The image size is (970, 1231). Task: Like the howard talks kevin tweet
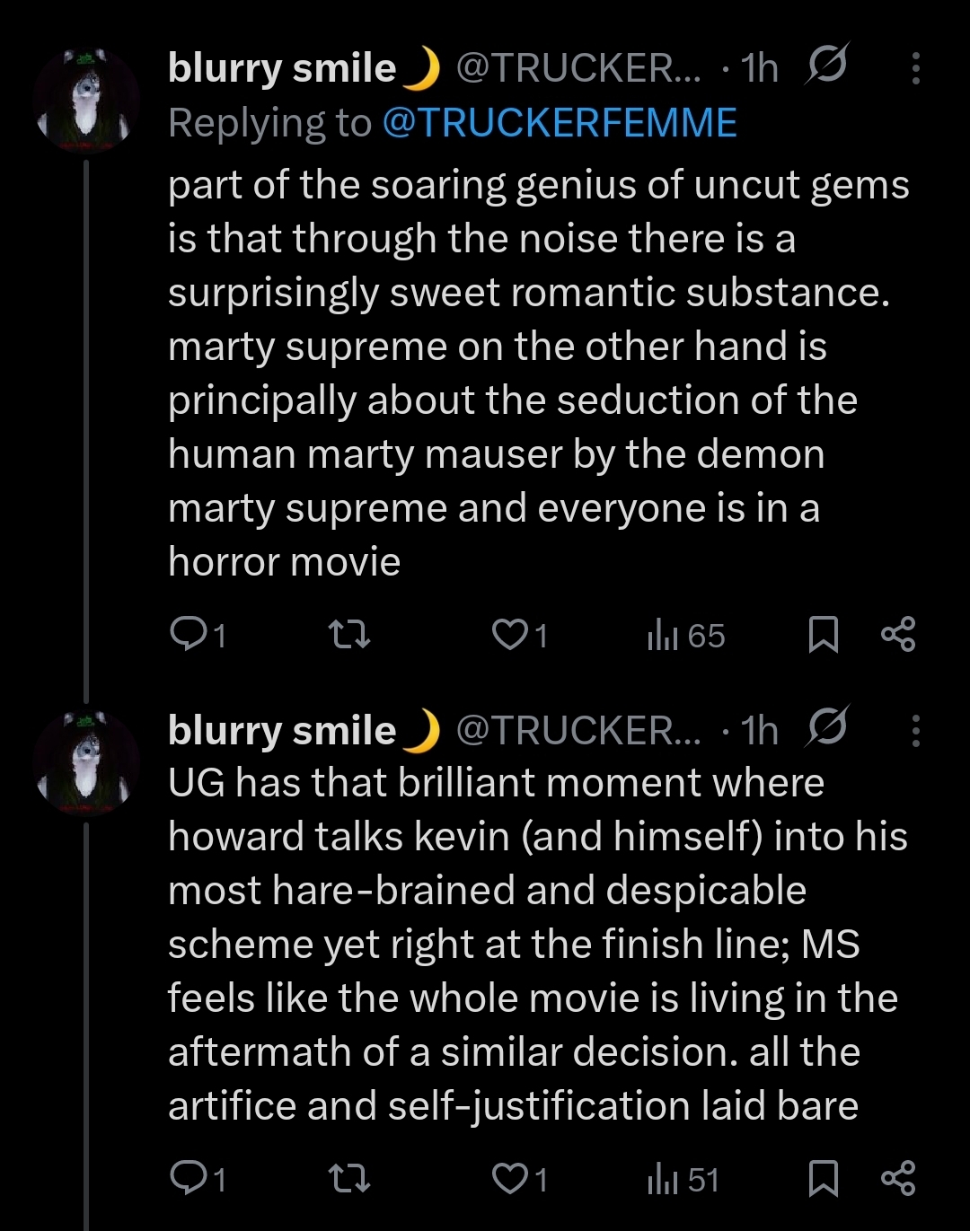510,1179
